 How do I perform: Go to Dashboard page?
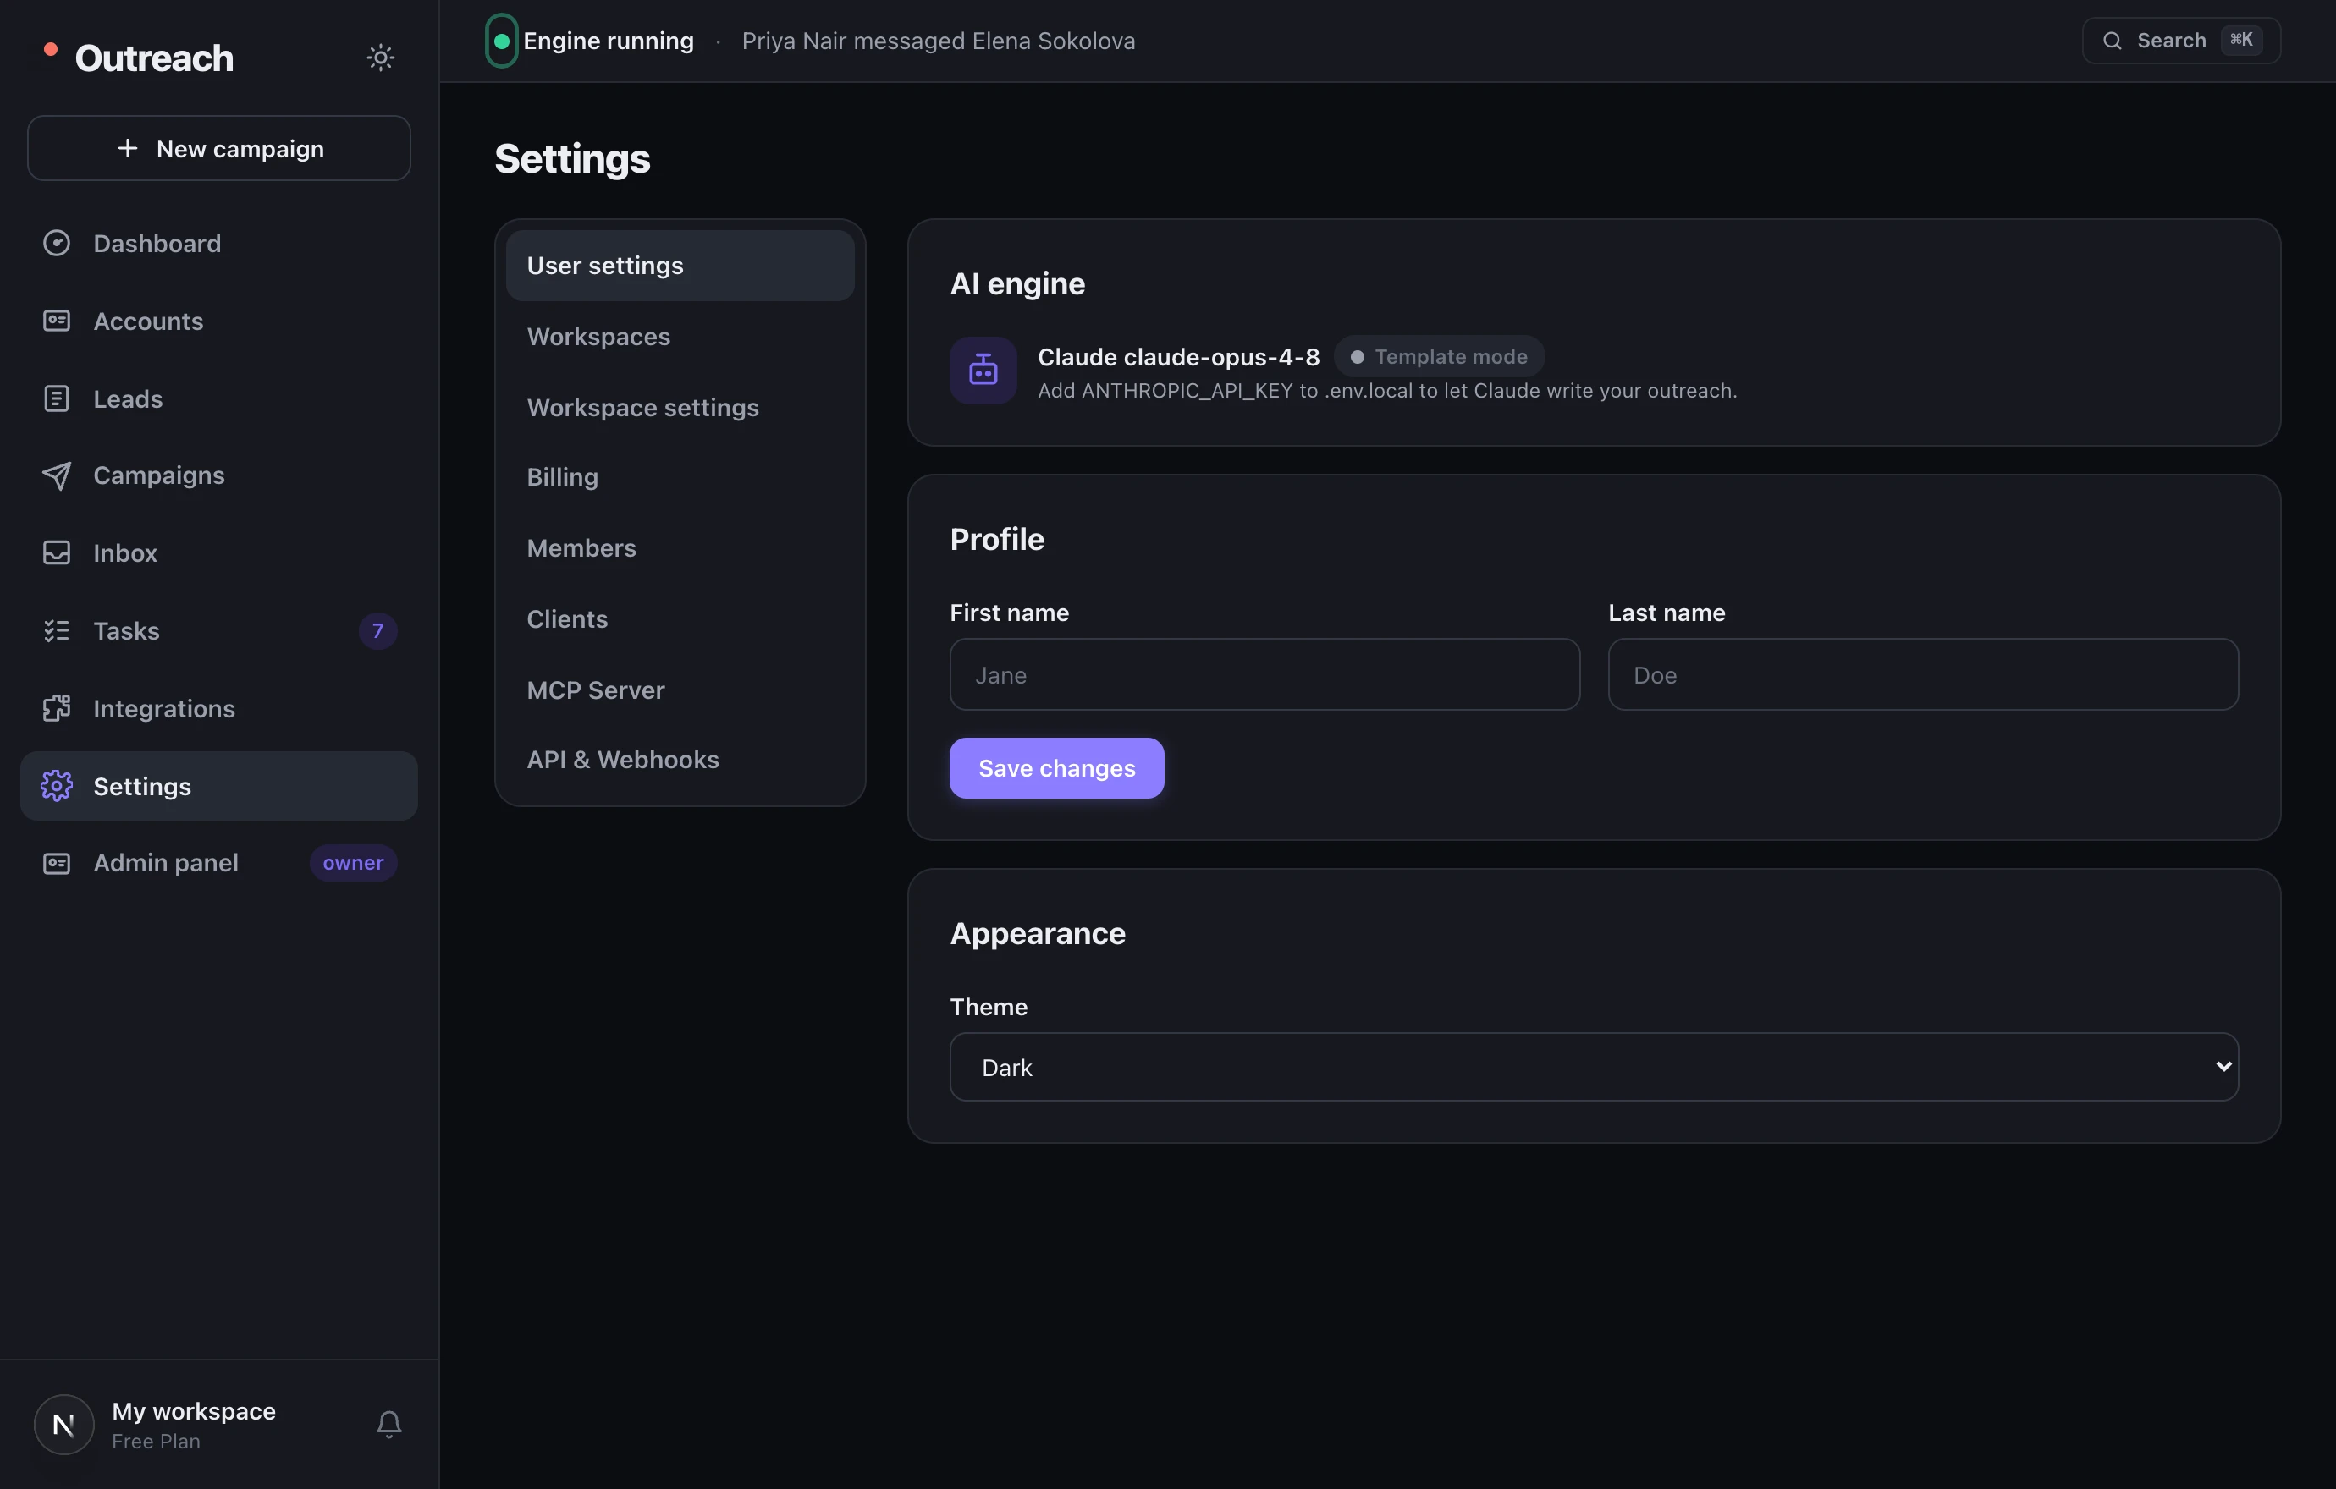coord(219,244)
